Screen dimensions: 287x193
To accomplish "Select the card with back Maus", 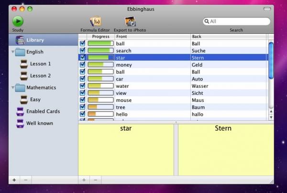I will coord(198,101).
